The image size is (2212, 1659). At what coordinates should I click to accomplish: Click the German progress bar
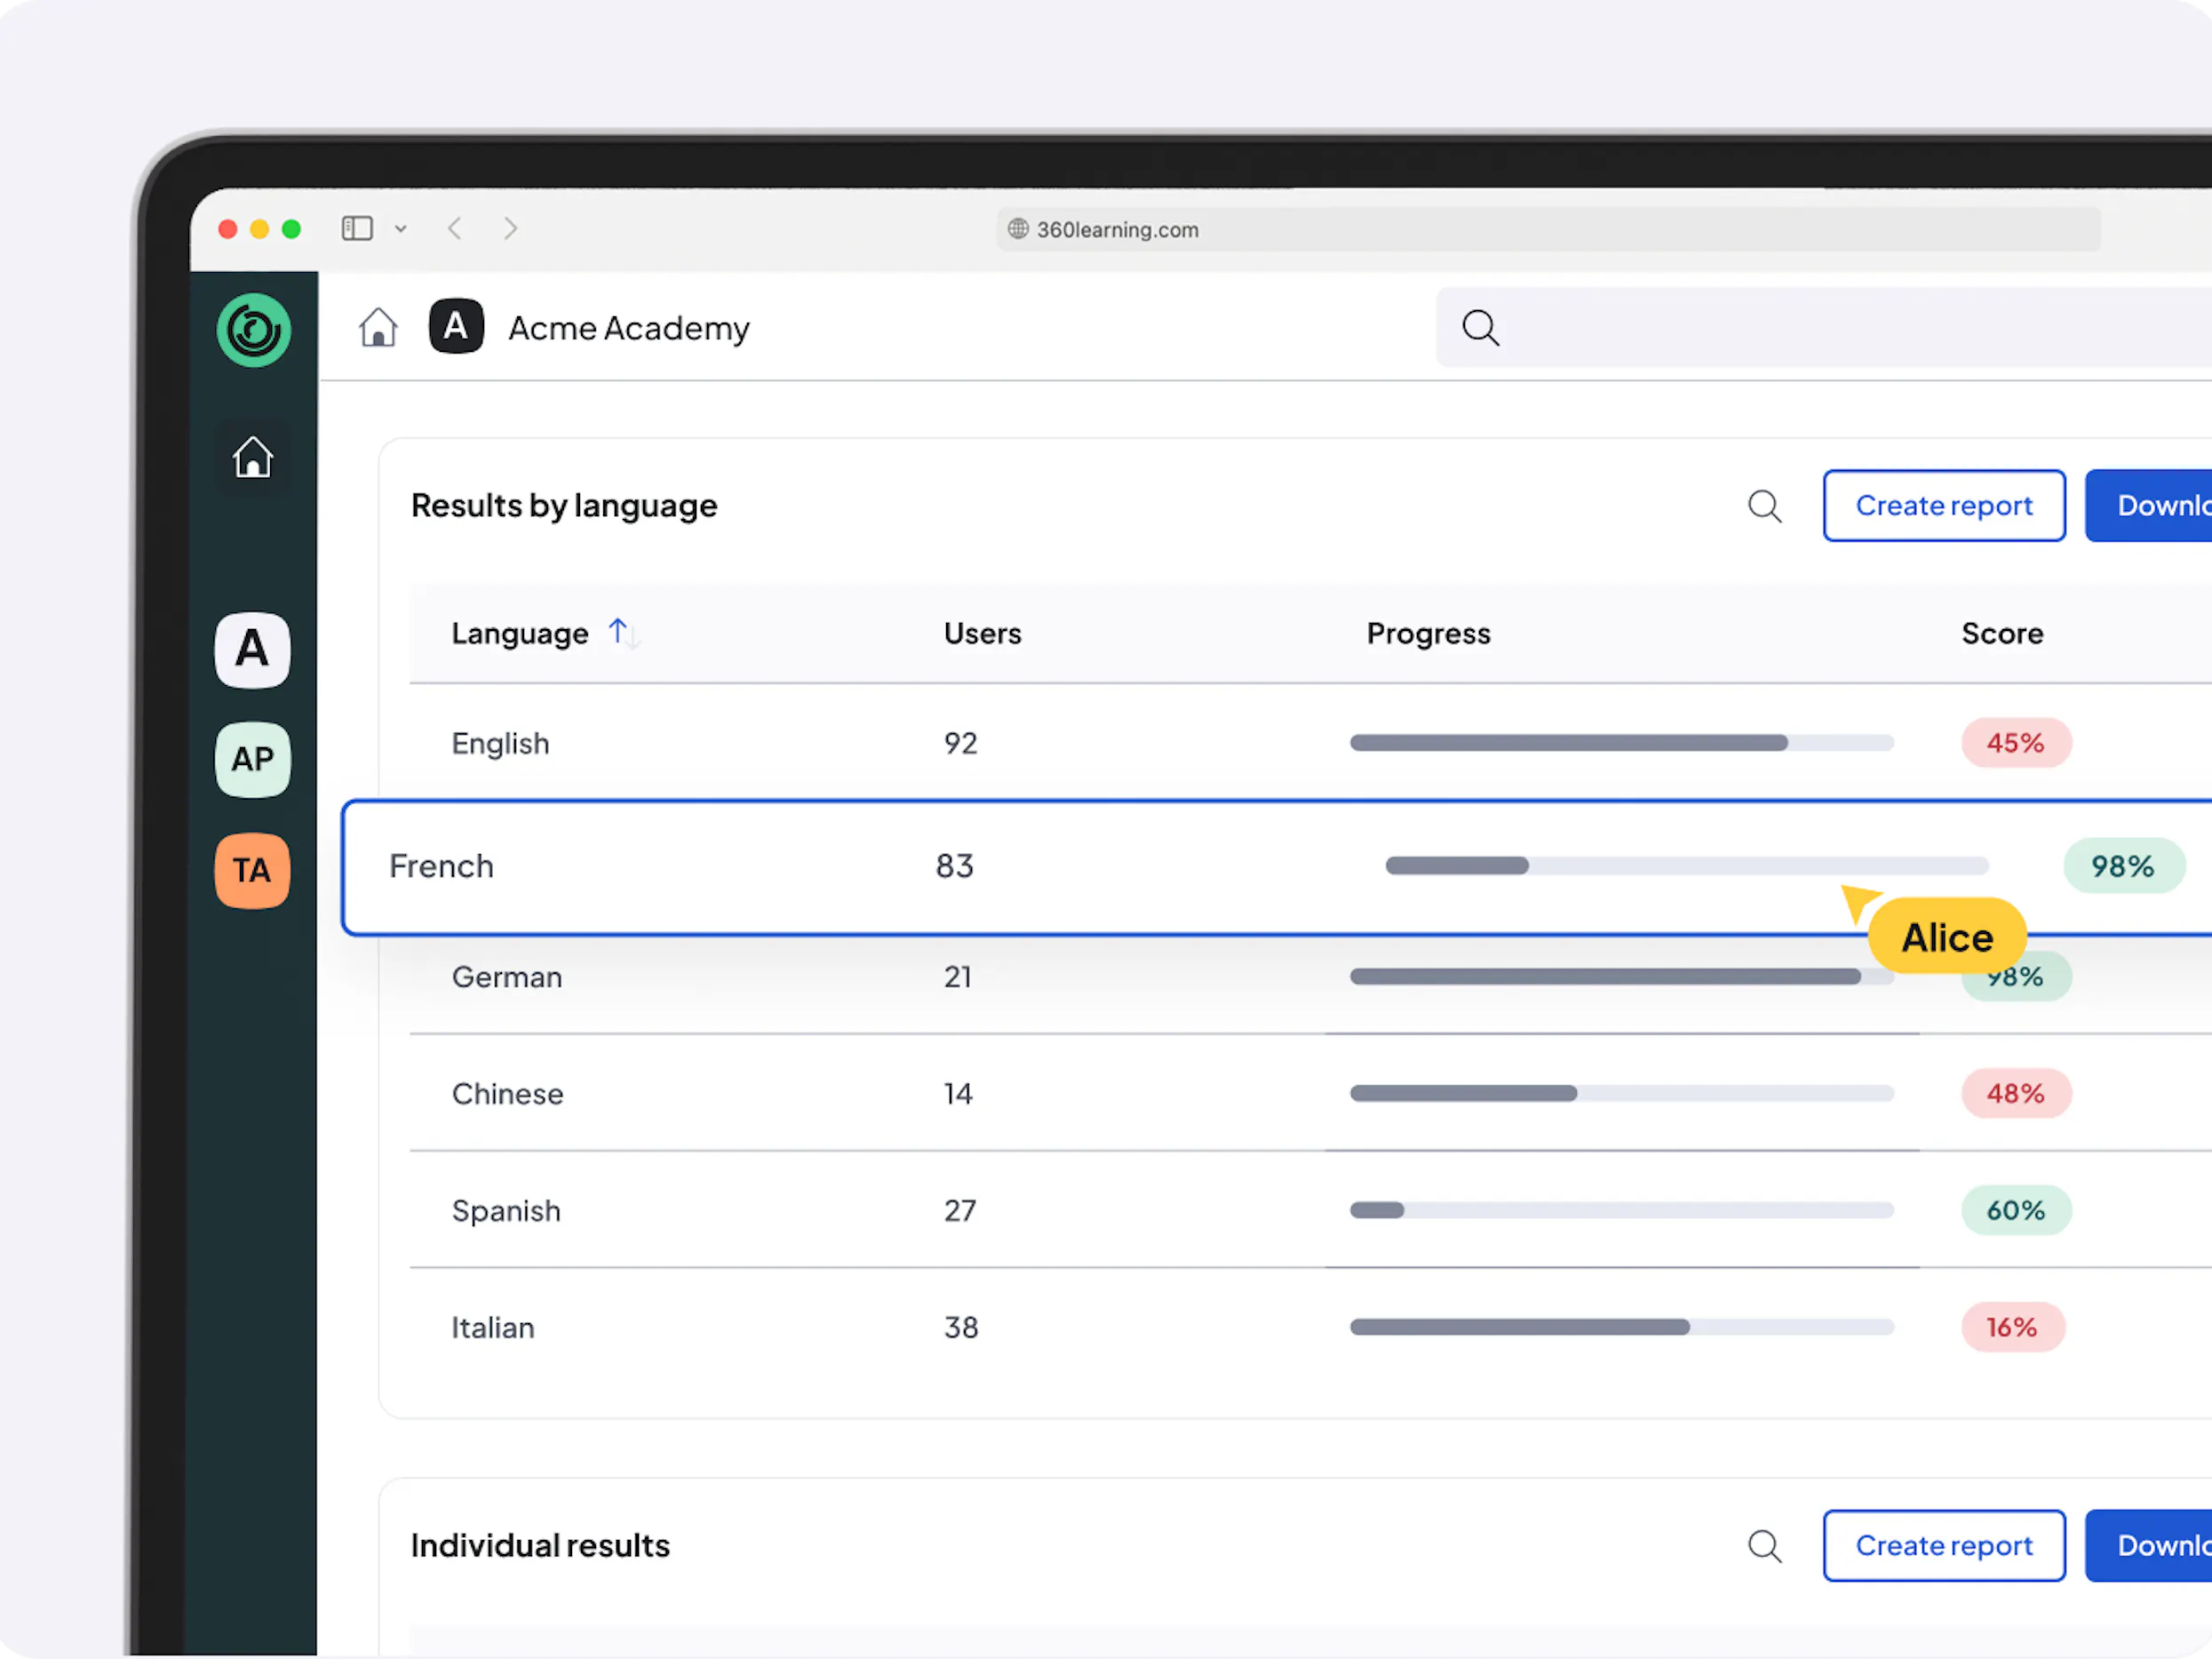1621,977
